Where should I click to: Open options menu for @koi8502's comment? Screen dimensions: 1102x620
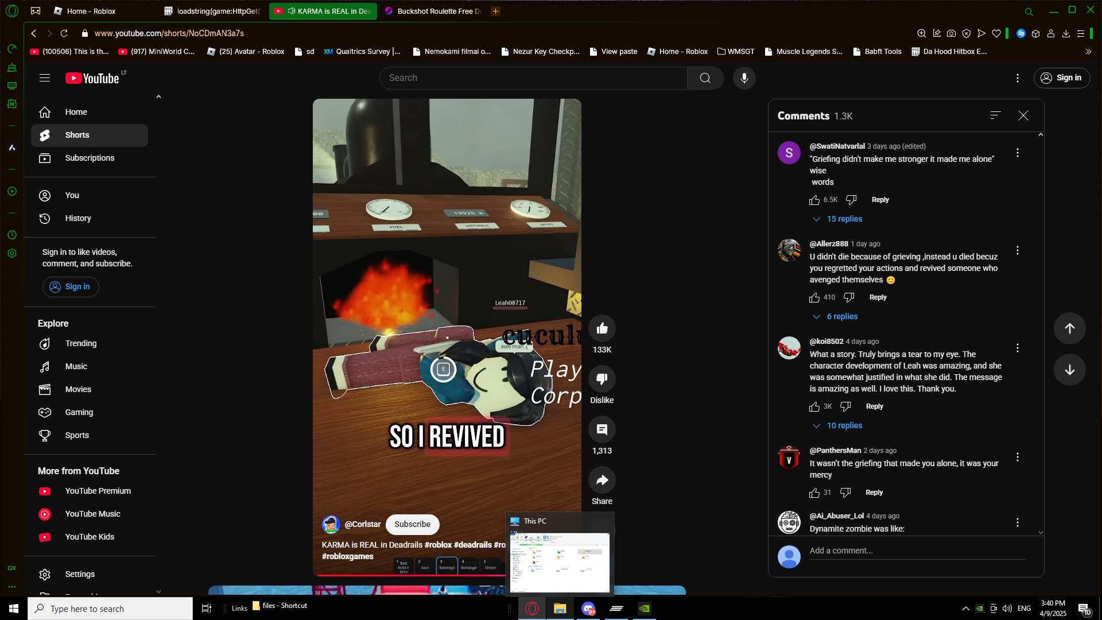1017,348
